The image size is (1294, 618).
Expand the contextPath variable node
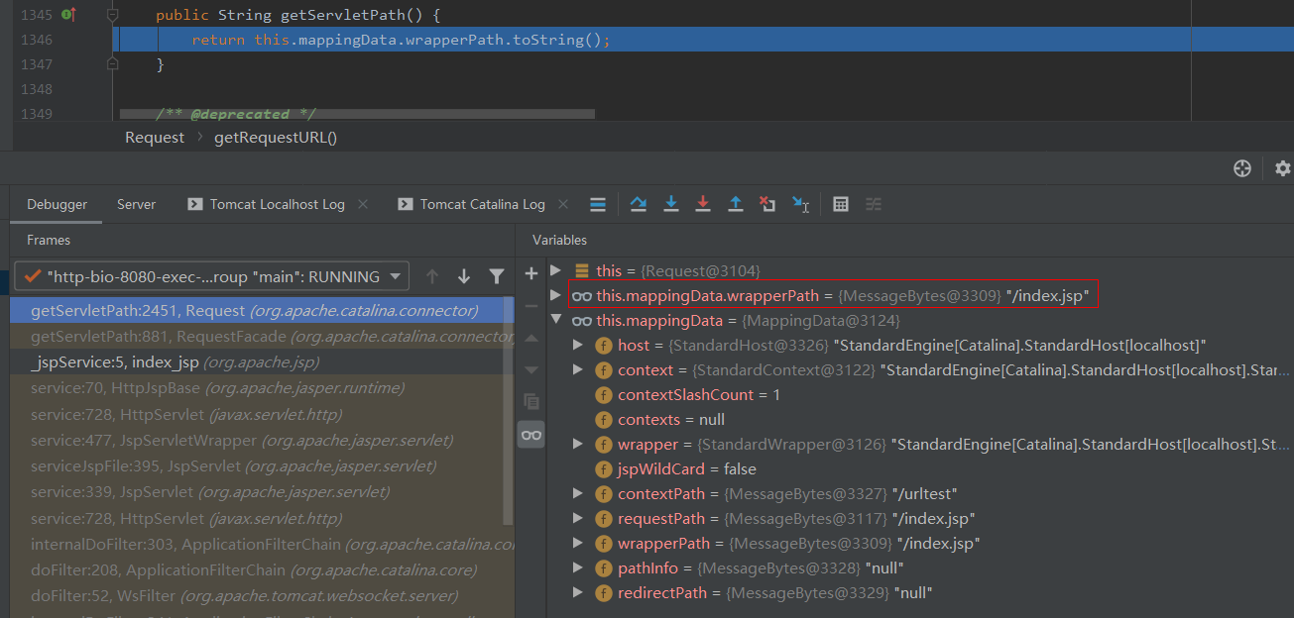click(x=579, y=493)
